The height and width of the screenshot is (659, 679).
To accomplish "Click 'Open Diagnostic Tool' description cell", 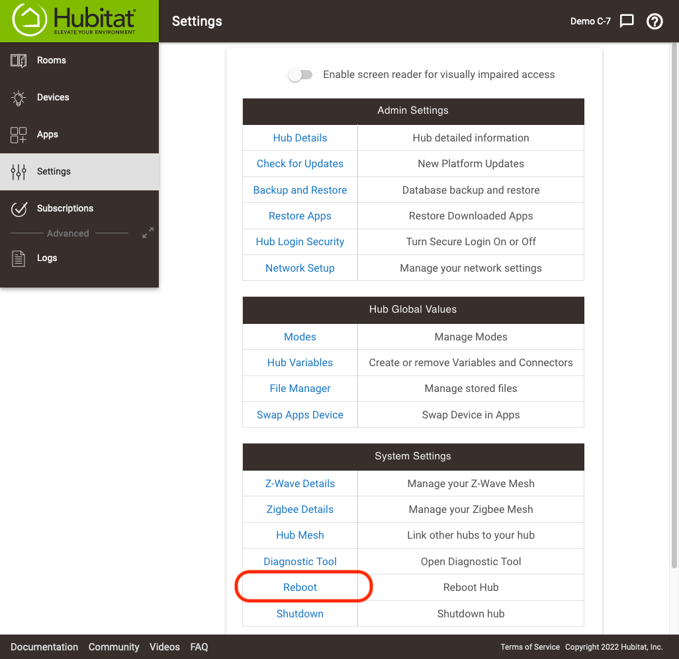I will [x=471, y=562].
